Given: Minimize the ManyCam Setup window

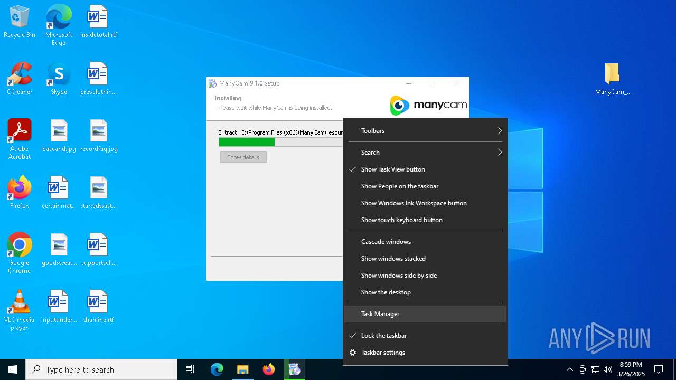Looking at the screenshot, I should (408, 83).
